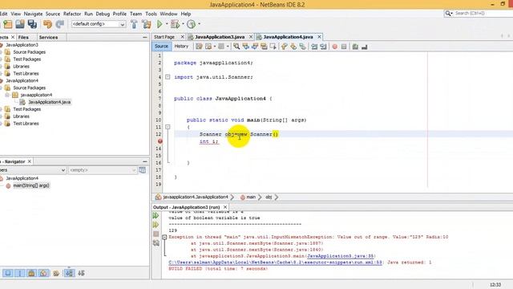Image resolution: width=513 pixels, height=289 pixels.
Task: Run the project with the green play icon
Action: [x=160, y=24]
